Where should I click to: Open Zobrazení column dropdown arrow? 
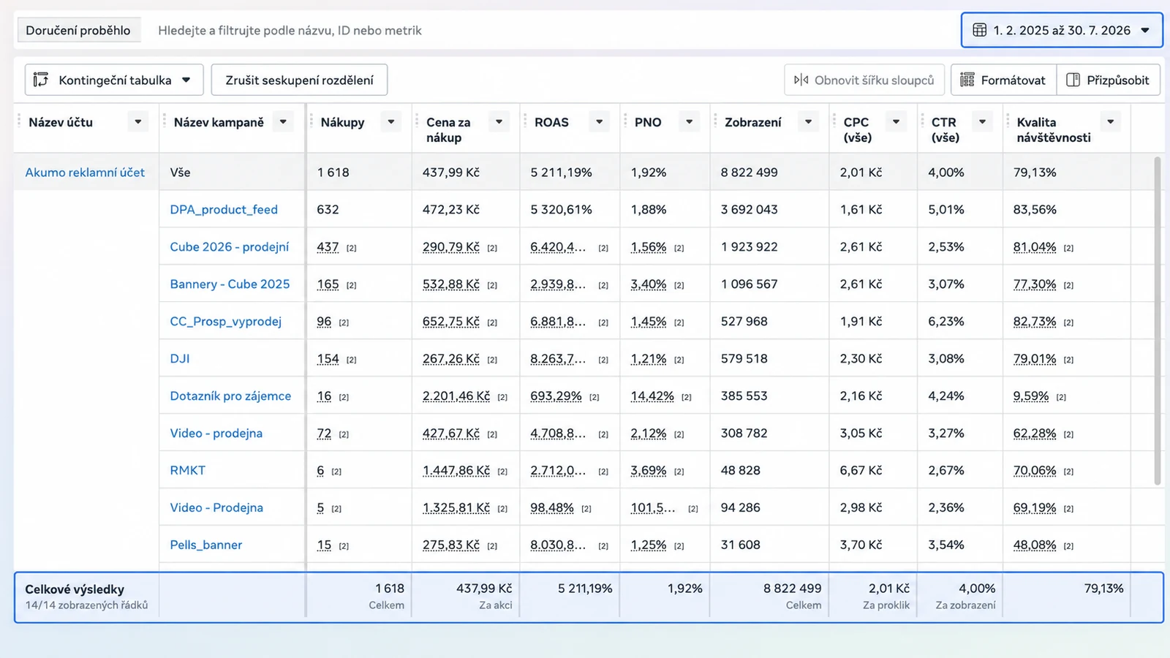point(808,122)
